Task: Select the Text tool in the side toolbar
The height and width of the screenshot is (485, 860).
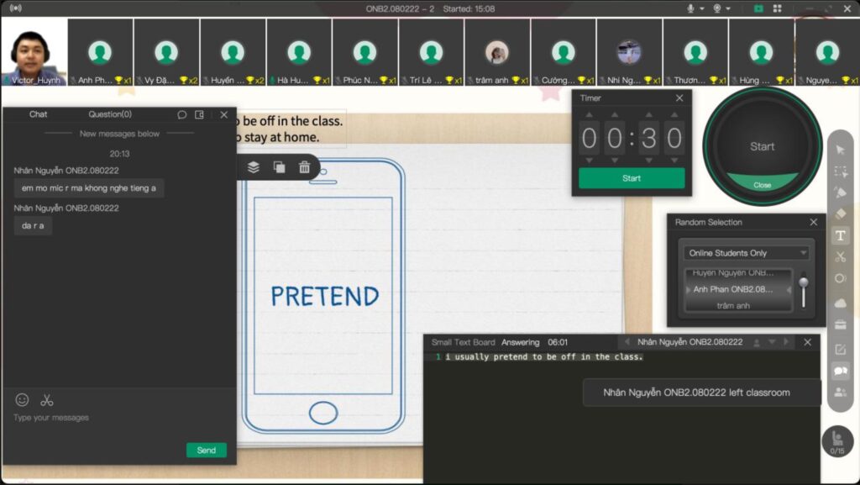Action: tap(840, 236)
